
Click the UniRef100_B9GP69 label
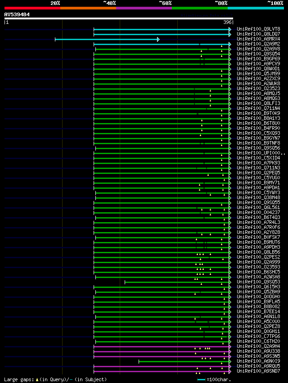tap(258, 59)
